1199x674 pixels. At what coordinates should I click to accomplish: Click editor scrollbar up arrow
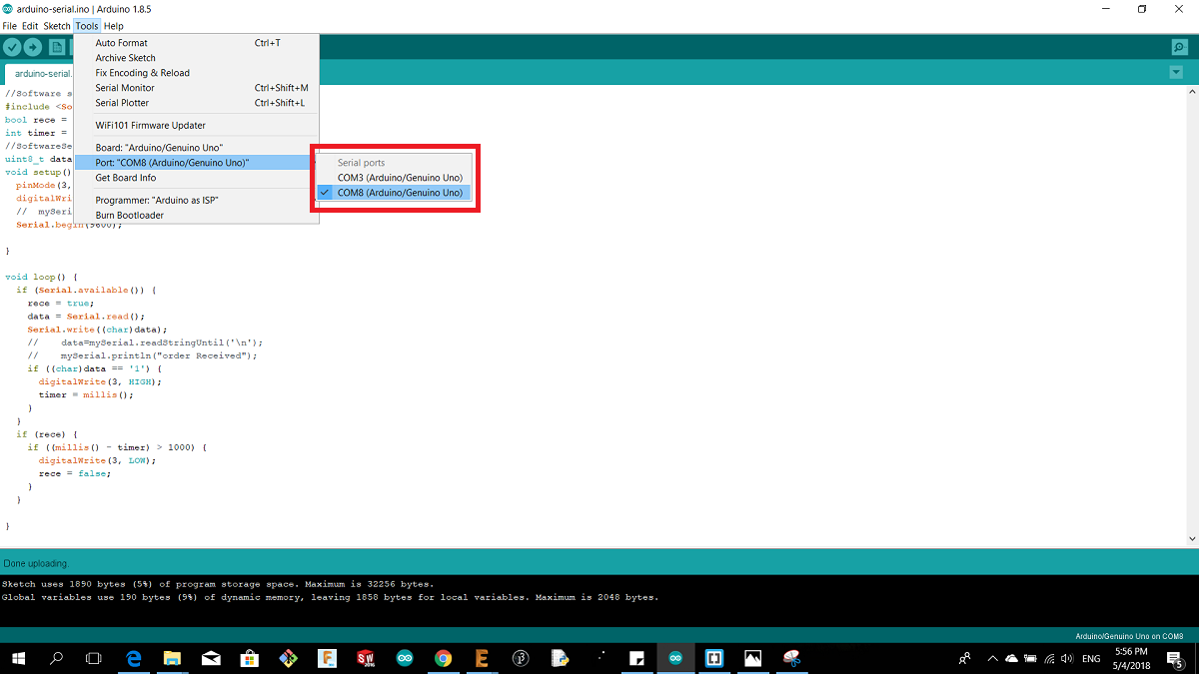pos(1193,92)
